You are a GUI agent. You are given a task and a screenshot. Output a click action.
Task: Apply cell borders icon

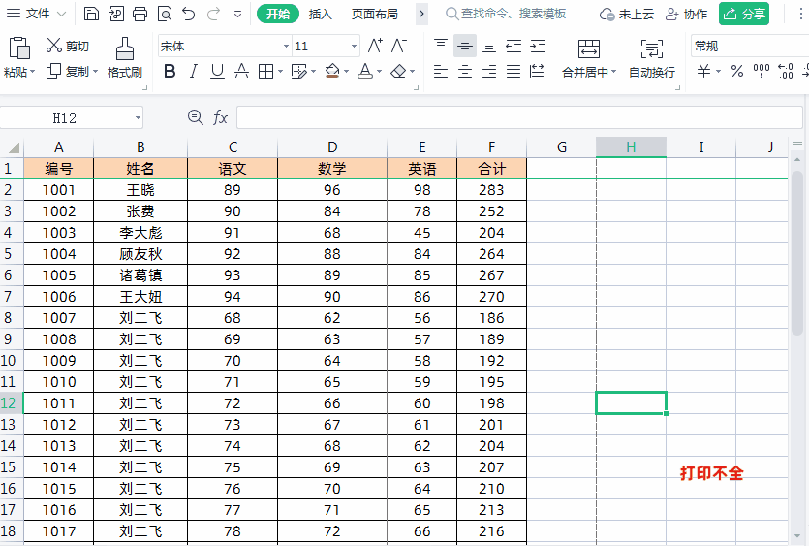(265, 72)
